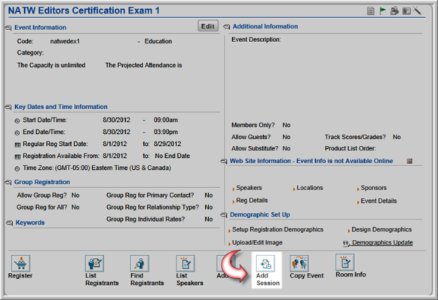
Task: Open the List Speakers icon
Action: tap(185, 263)
